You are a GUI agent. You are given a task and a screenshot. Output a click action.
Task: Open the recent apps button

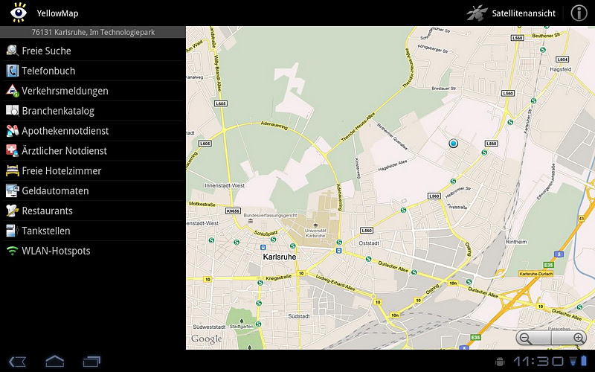tap(91, 362)
